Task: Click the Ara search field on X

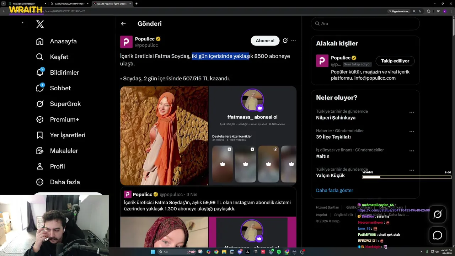Action: click(x=365, y=23)
